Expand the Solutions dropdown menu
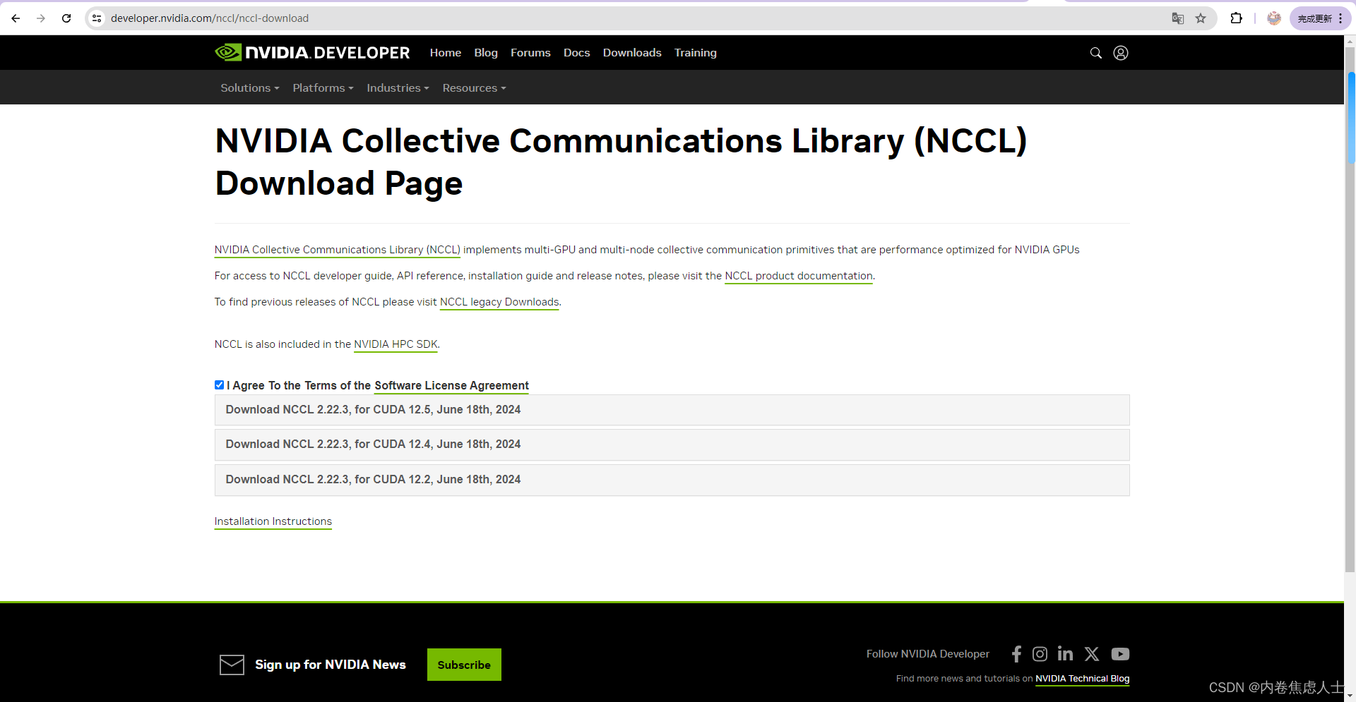 click(250, 88)
